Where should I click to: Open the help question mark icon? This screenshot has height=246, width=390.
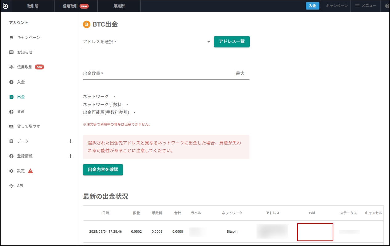click(x=388, y=6)
